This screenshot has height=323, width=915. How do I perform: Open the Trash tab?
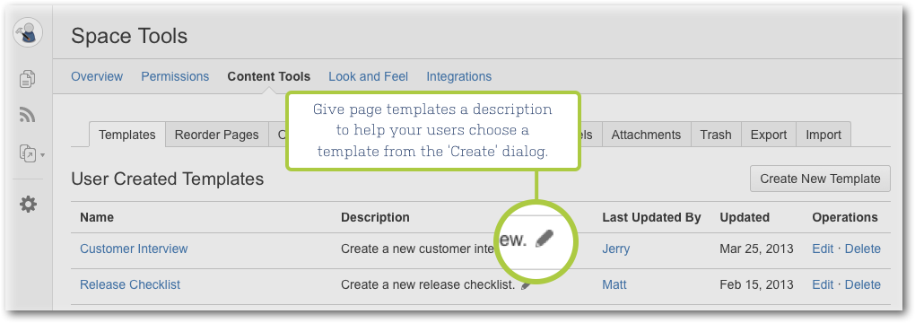coord(716,135)
